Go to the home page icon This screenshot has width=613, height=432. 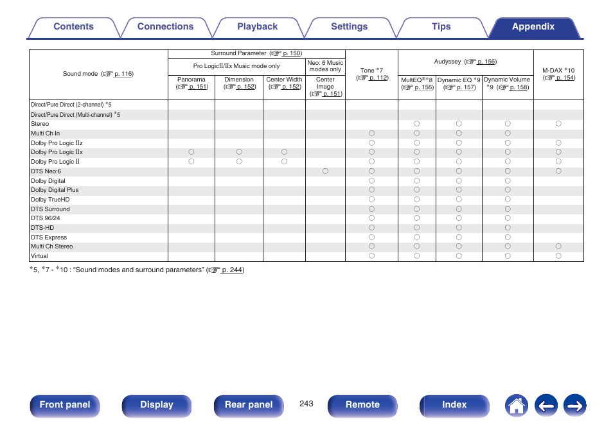(x=517, y=406)
